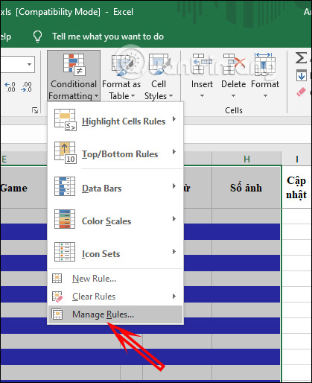Open the Data Bars submenu

coord(115,188)
